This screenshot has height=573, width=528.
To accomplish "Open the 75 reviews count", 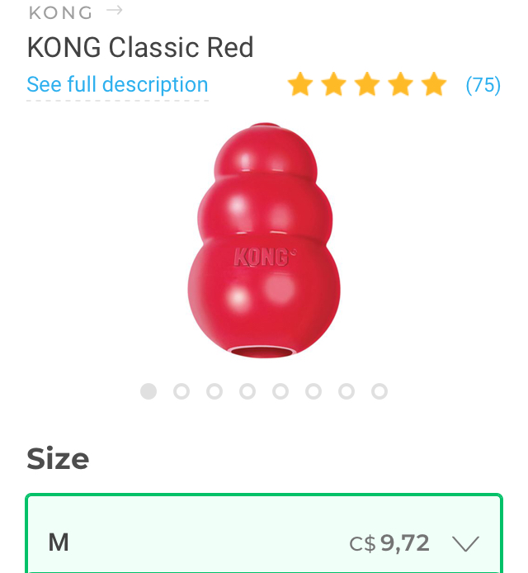I will point(483,85).
